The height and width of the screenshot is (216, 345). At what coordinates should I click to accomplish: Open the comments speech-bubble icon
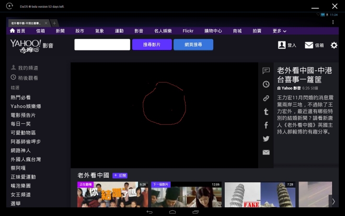click(266, 71)
